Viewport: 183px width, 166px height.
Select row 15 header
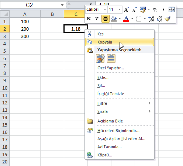click(x=5, y=125)
